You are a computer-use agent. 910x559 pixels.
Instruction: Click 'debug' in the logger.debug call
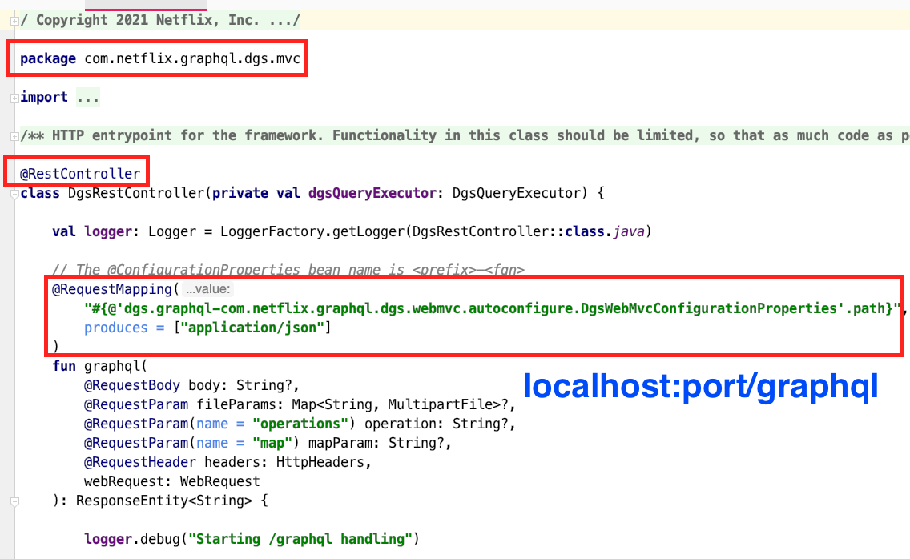pyautogui.click(x=160, y=539)
